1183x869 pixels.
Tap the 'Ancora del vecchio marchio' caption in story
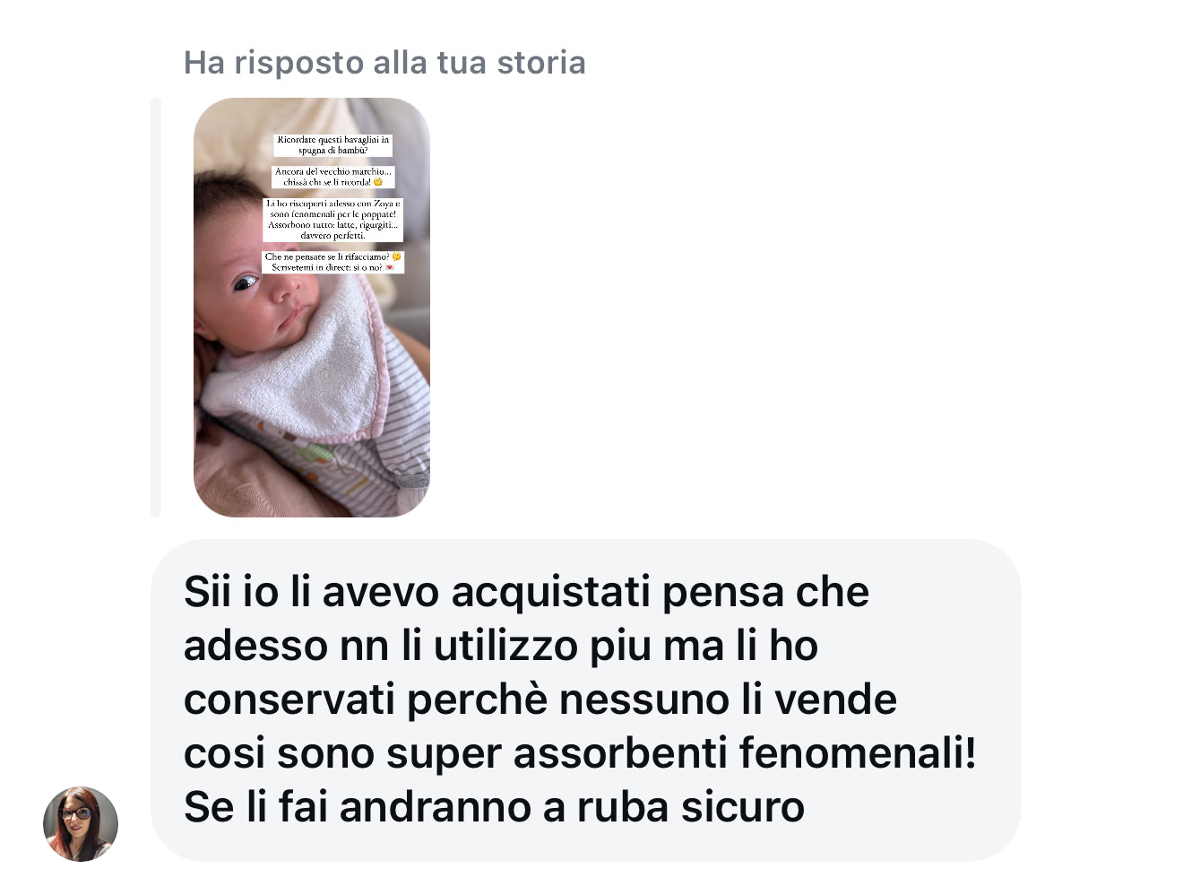[333, 177]
